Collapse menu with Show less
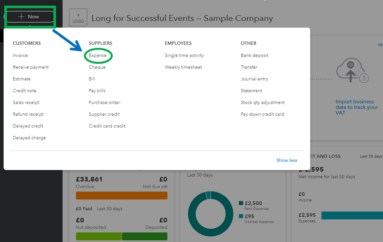Image resolution: width=383 pixels, height=242 pixels. pyautogui.click(x=287, y=160)
